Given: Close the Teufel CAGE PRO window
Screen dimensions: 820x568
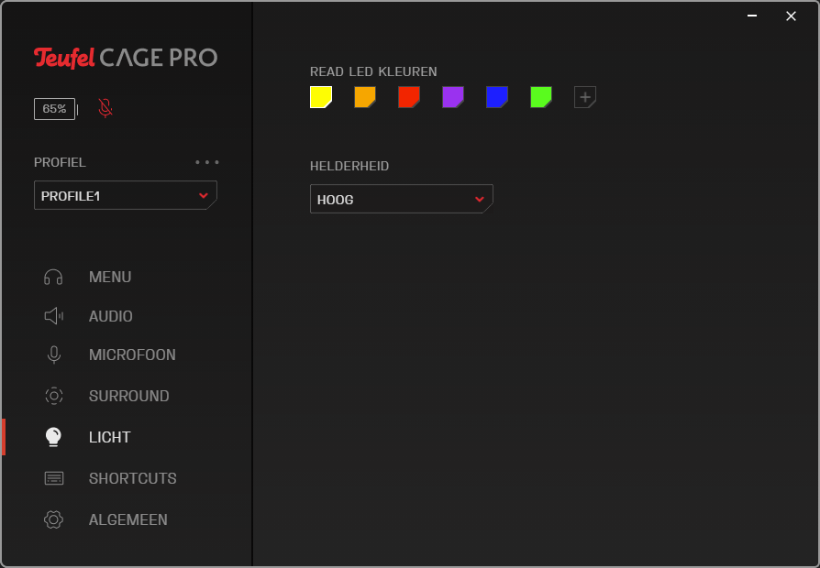Looking at the screenshot, I should [791, 16].
